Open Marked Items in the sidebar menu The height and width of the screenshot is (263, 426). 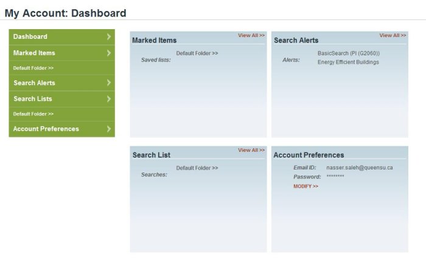(62, 53)
